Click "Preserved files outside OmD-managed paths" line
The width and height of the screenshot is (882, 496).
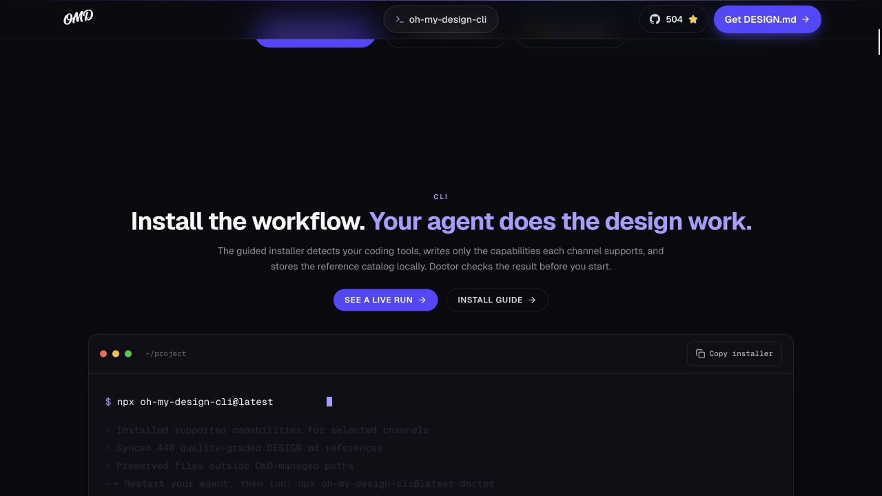(229, 466)
